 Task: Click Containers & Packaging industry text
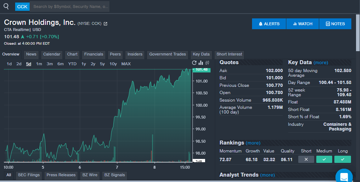pos(337,126)
